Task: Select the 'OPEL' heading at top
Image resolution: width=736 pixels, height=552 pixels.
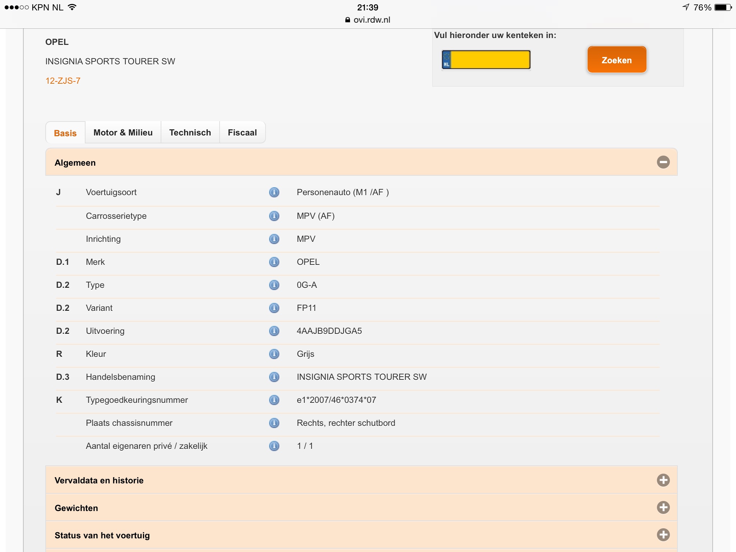Action: [x=57, y=42]
